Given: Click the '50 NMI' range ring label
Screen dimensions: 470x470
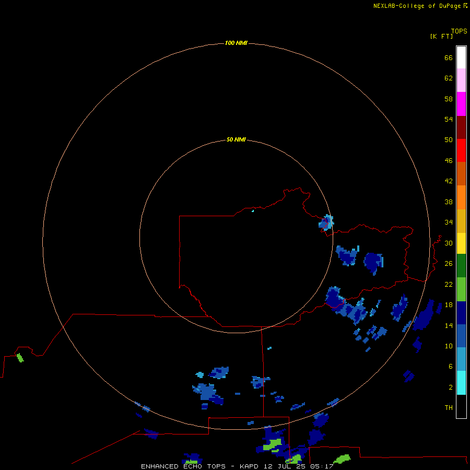Looking at the screenshot, I should point(236,139).
